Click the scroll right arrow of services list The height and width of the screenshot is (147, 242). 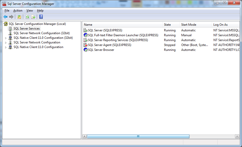[237, 136]
